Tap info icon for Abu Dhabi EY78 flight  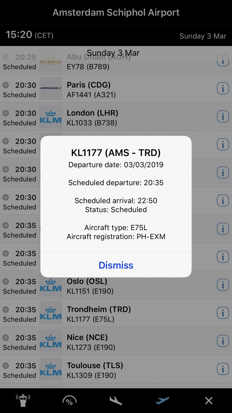pyautogui.click(x=223, y=60)
